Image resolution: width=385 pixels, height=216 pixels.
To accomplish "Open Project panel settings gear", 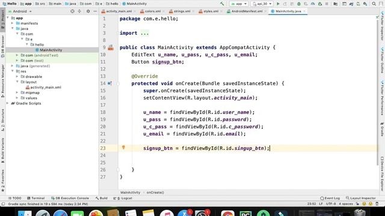I will [88, 11].
